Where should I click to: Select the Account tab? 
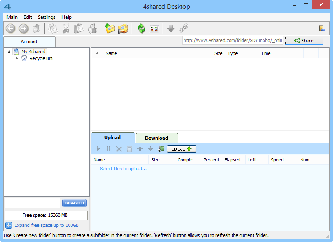tap(29, 42)
